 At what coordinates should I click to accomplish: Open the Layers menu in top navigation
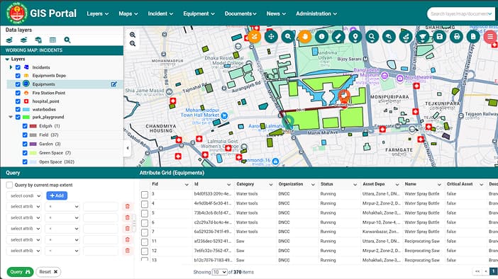click(97, 13)
